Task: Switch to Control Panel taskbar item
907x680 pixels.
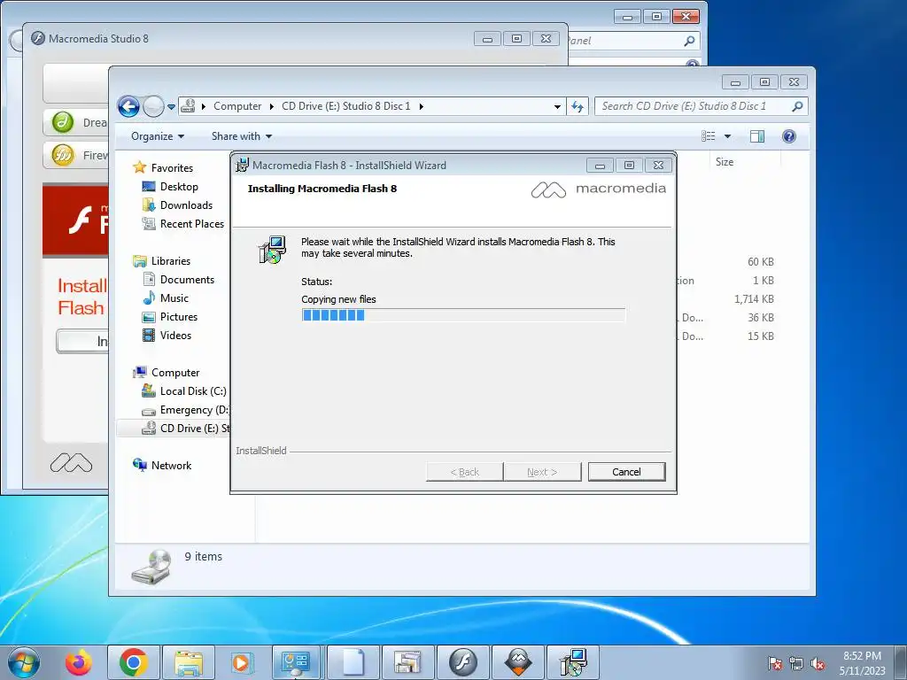Action: [296, 662]
